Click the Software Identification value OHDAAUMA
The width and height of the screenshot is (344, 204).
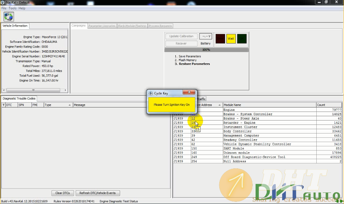point(49,42)
